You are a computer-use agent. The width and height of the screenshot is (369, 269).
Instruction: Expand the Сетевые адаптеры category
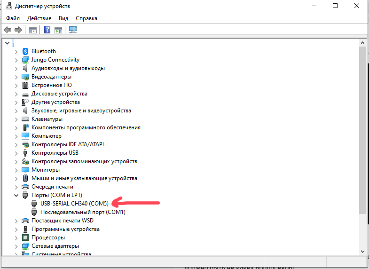coord(16,246)
